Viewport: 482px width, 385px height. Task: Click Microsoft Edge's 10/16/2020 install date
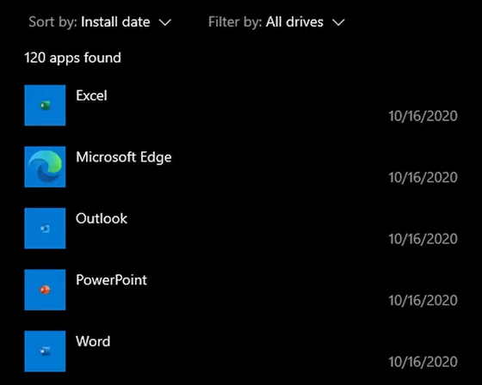tap(423, 177)
